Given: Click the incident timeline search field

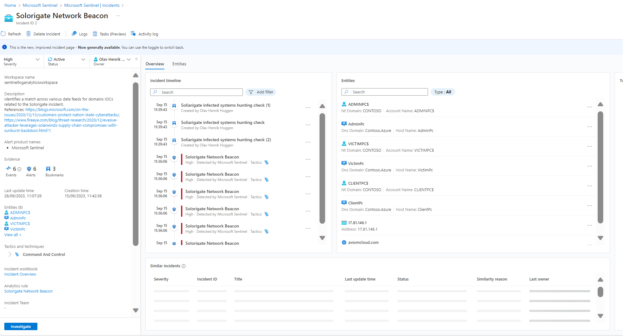Looking at the screenshot, I should [197, 92].
